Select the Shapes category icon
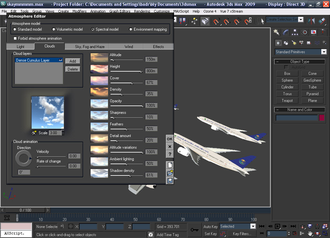 (x=286, y=43)
